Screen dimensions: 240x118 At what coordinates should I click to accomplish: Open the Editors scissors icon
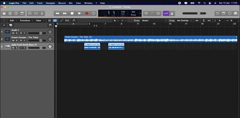pos(42,14)
